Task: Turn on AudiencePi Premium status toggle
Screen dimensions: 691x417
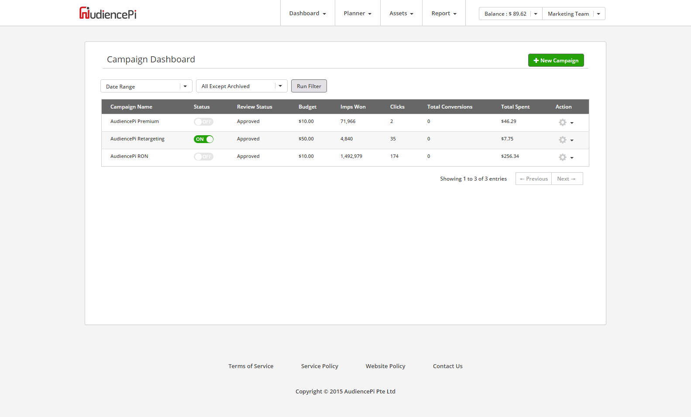Action: tap(203, 122)
